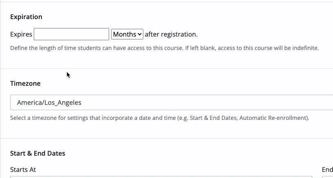The width and height of the screenshot is (333, 178).
Task: Click the 'after registration.' text
Action: coord(171,34)
